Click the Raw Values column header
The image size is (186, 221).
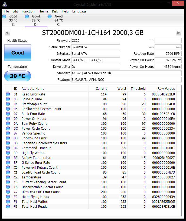[162, 88]
